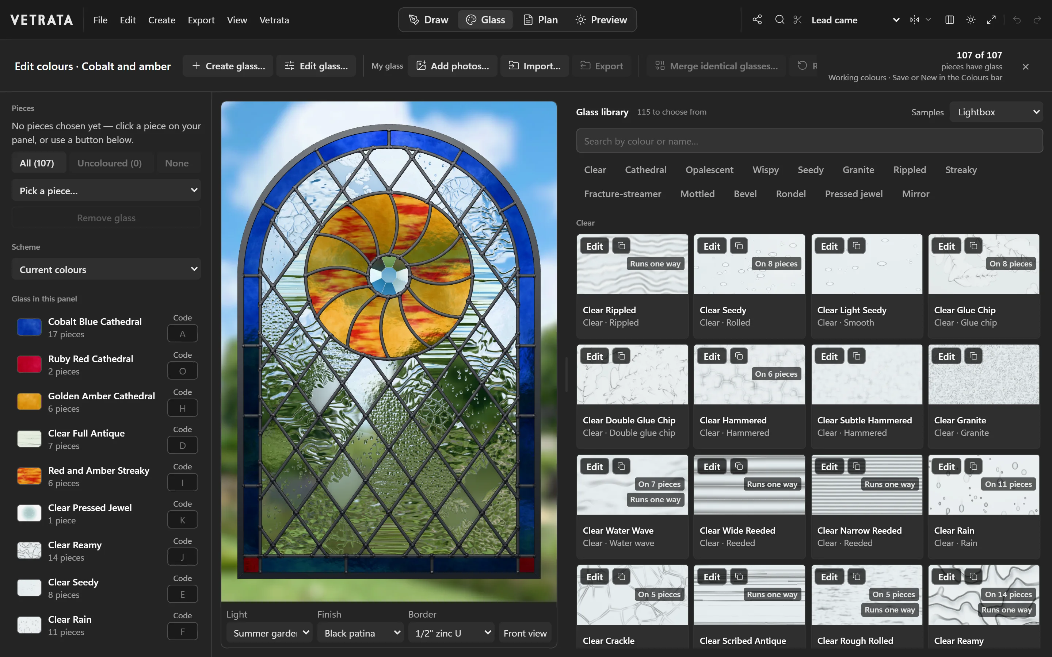Click the Add photos button
The image size is (1052, 657).
pos(453,66)
